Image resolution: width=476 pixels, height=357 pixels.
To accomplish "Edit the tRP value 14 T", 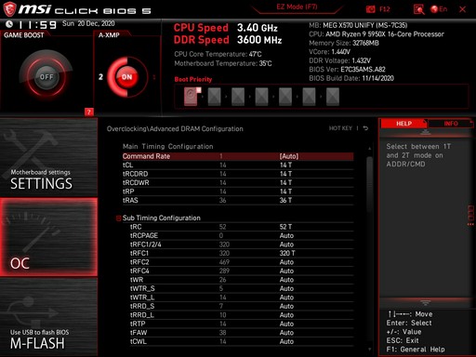I will [x=285, y=192].
